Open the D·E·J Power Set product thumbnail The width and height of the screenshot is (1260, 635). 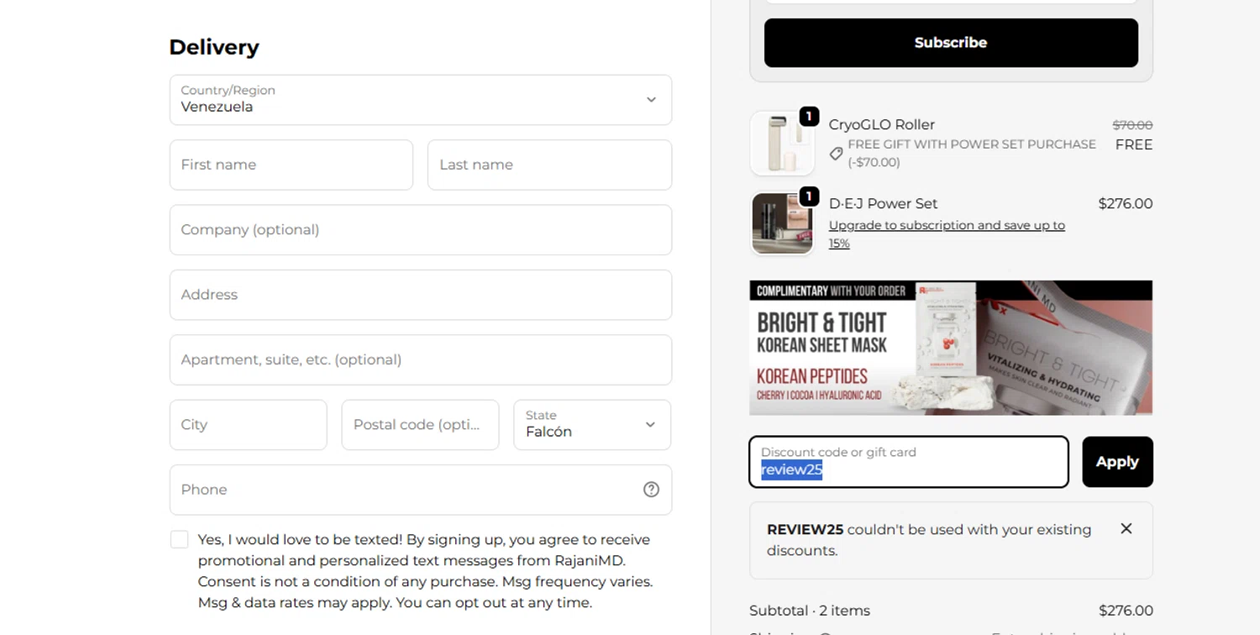tap(782, 223)
